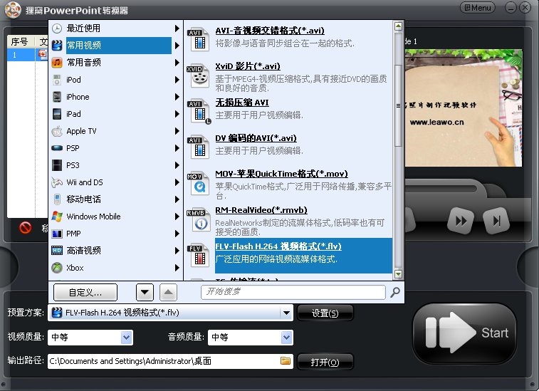Click the RMVB RealVideo format icon
Screen dimensions: 539x391
tap(199, 220)
